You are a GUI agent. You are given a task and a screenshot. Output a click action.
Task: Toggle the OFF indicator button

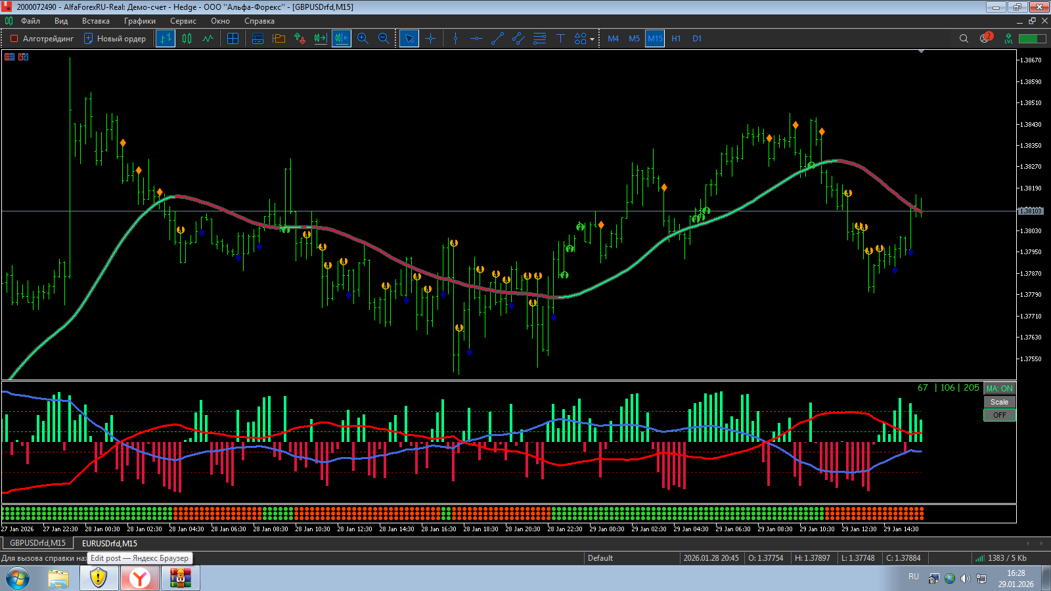click(1000, 415)
